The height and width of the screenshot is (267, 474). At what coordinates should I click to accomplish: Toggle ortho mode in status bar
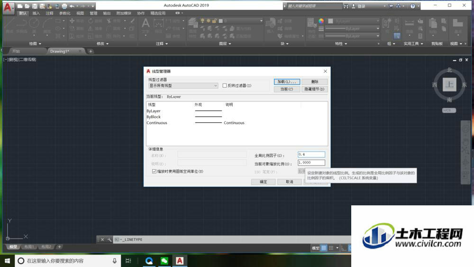344,248
